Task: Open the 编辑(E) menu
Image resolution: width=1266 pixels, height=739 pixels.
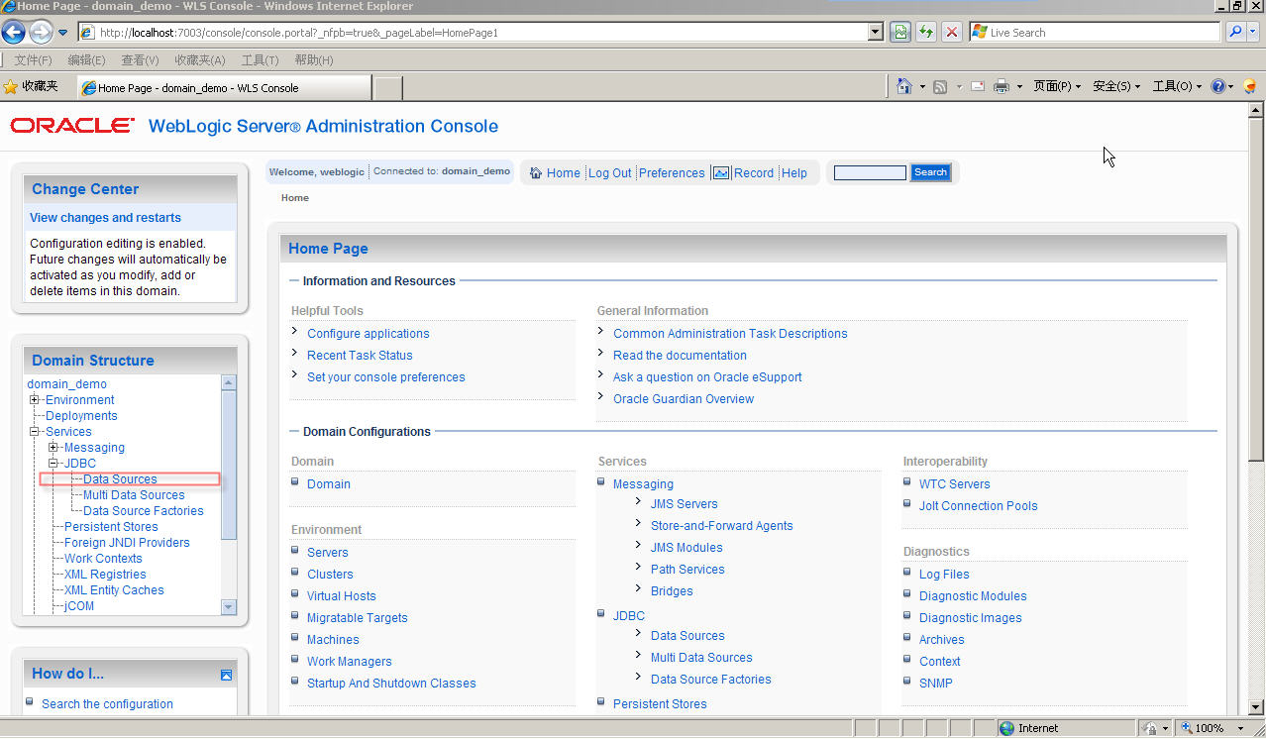Action: coord(86,60)
